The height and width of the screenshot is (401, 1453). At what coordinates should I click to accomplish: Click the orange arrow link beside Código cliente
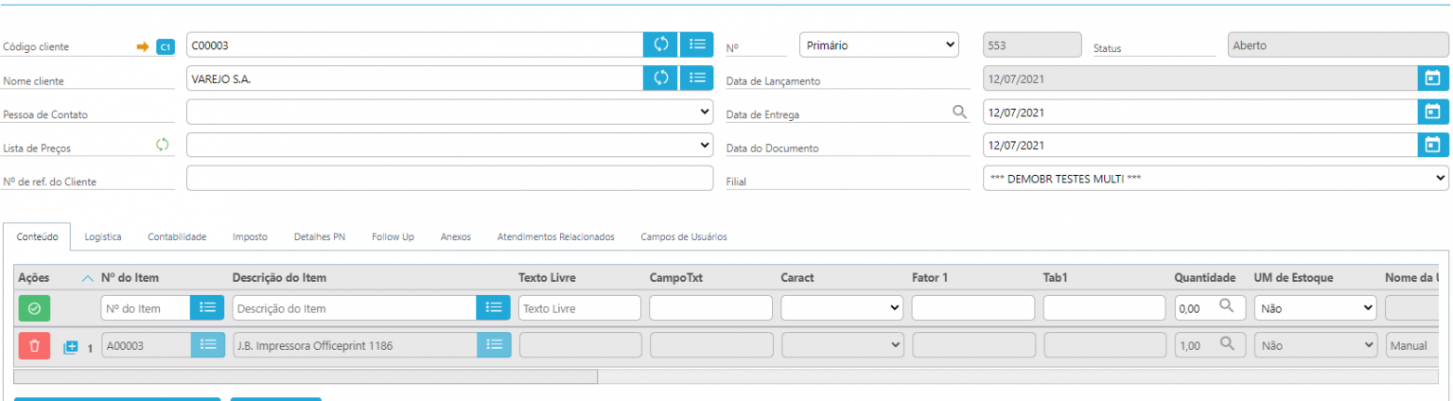[143, 46]
